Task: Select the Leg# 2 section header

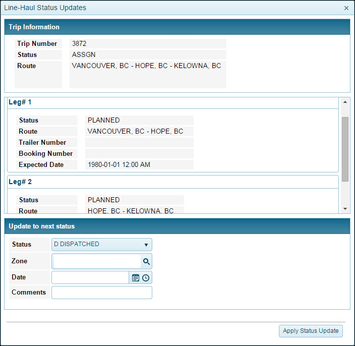Action: point(171,182)
